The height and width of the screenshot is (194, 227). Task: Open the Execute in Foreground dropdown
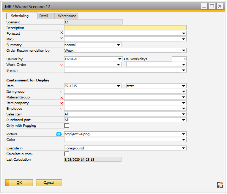click(x=183, y=148)
